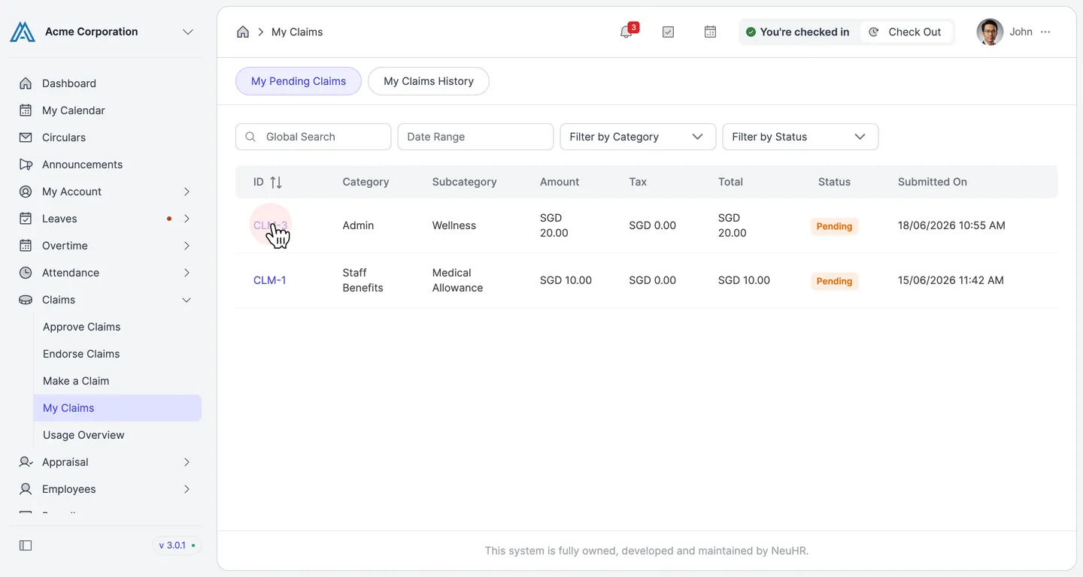
Task: Open the Filter by Category dropdown
Action: tap(638, 137)
